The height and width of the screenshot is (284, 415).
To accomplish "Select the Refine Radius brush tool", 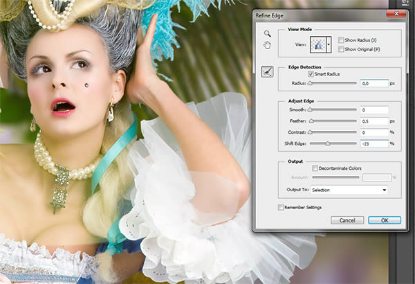I will (x=267, y=71).
